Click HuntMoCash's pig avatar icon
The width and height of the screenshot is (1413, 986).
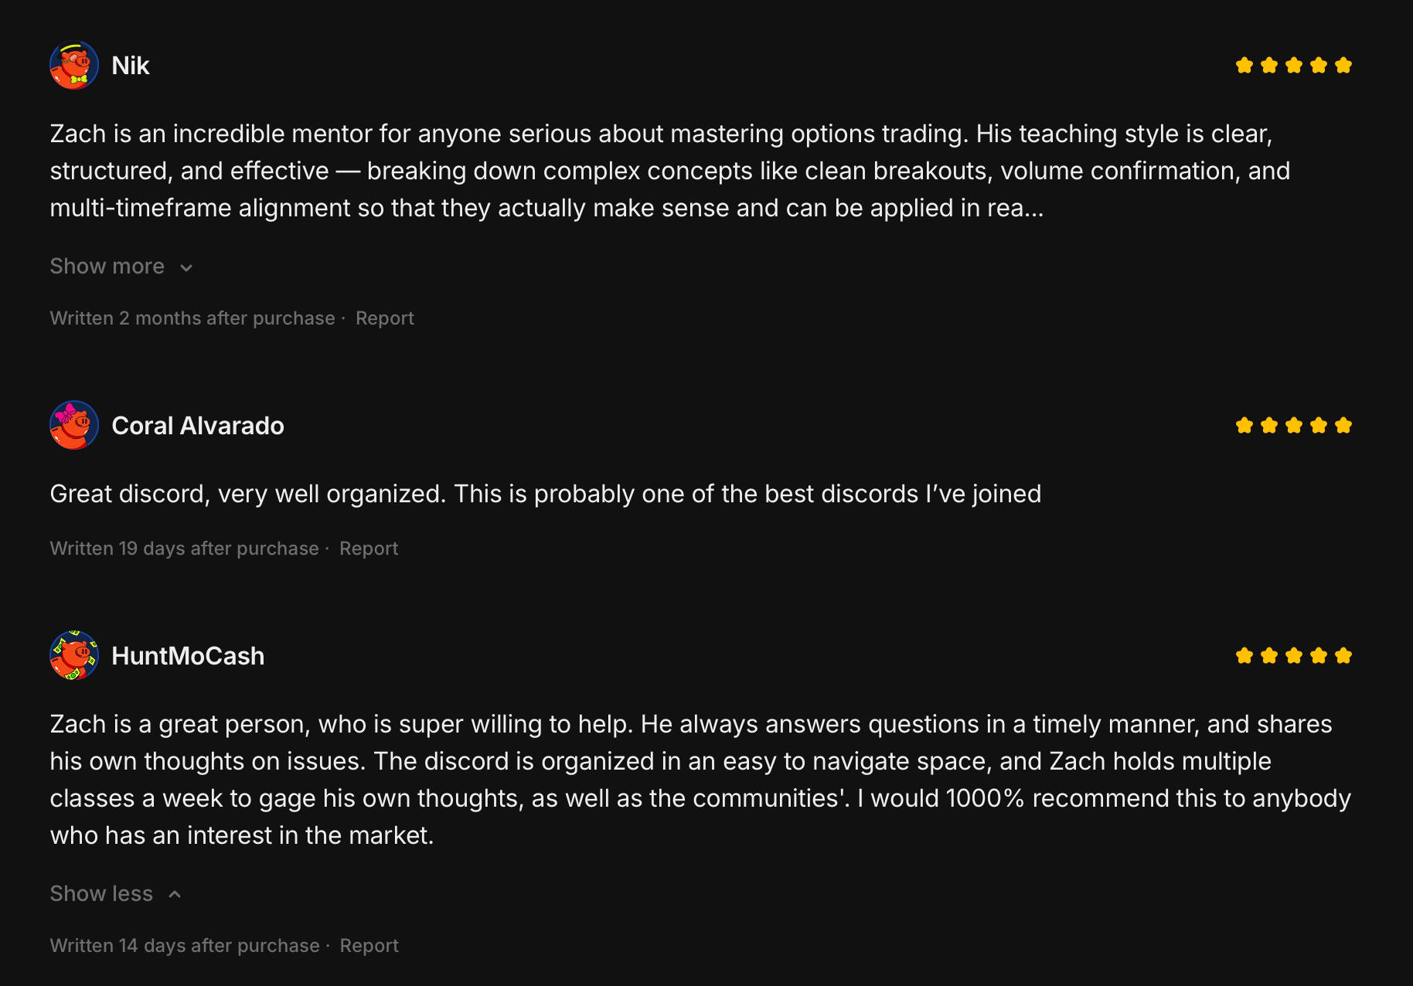click(x=74, y=656)
